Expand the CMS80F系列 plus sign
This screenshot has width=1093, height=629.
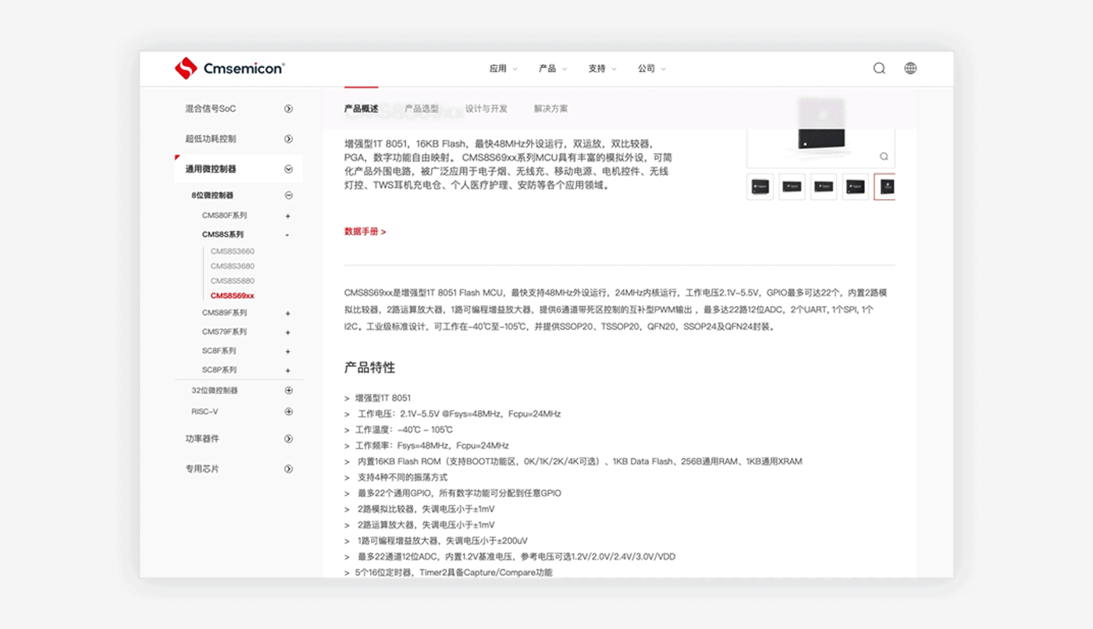click(x=288, y=216)
